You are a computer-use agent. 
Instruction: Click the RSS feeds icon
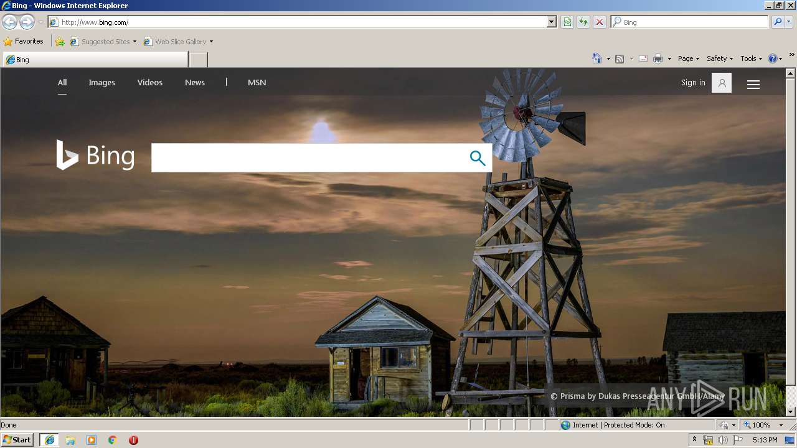point(620,59)
